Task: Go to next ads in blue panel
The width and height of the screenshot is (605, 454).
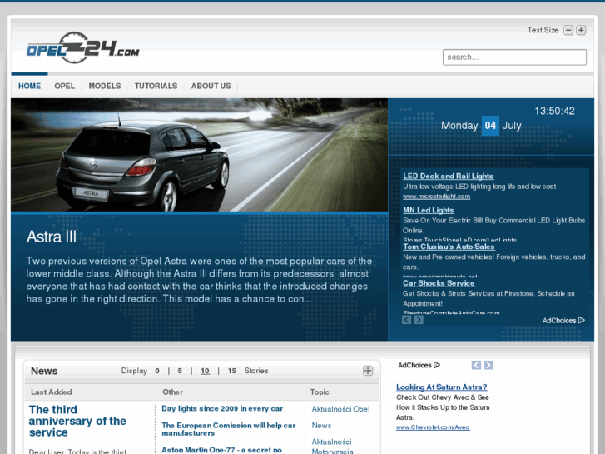Action: pyautogui.click(x=419, y=320)
